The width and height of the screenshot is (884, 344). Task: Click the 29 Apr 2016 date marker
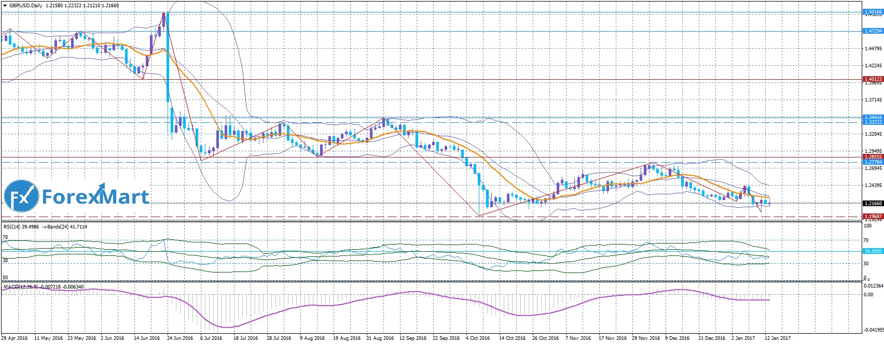(15, 338)
